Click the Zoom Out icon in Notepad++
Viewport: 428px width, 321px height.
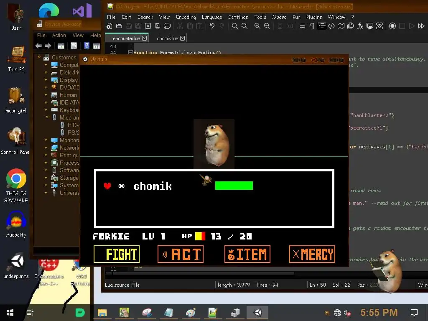click(267, 26)
